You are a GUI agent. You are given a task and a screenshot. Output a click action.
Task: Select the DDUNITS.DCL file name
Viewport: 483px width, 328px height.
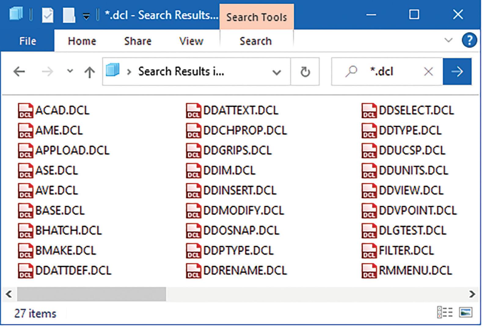(414, 171)
